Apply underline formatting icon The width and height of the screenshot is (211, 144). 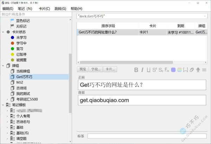(x=148, y=70)
